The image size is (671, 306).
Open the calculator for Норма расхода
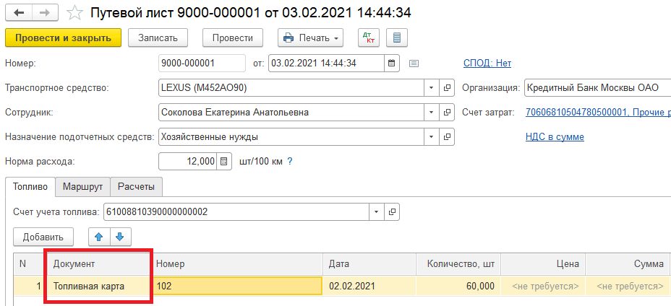tap(224, 162)
